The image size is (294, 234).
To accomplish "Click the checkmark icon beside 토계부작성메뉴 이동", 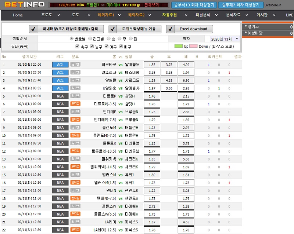I will (x=112, y=29).
